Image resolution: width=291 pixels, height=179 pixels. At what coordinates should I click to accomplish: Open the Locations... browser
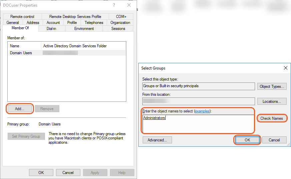pyautogui.click(x=272, y=101)
